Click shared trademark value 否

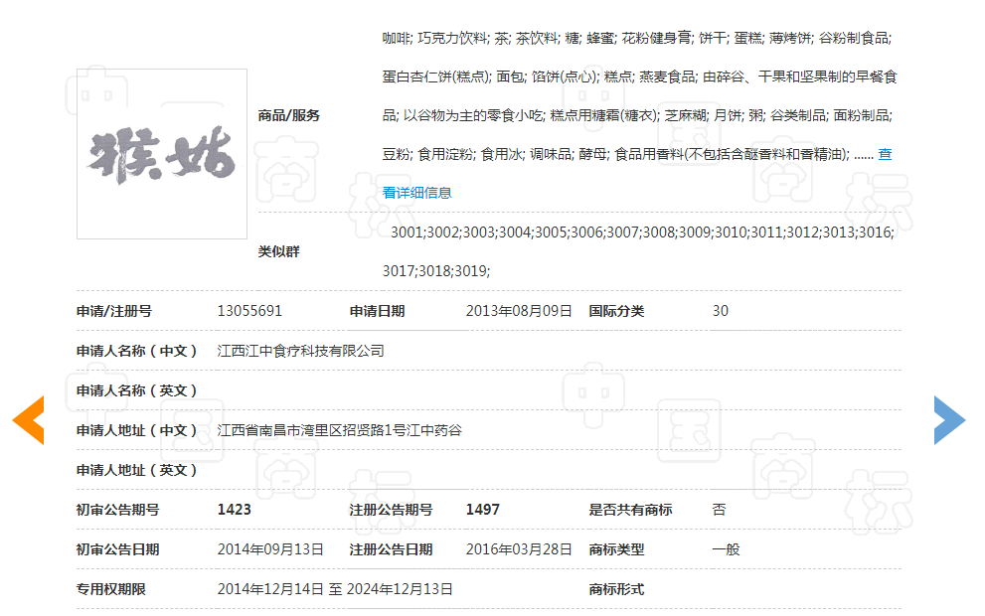pyautogui.click(x=719, y=510)
